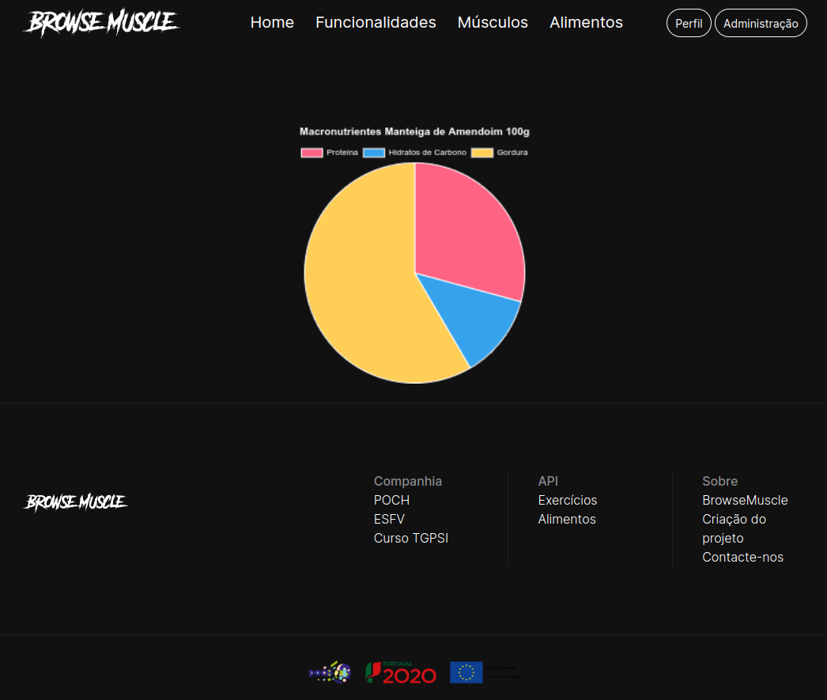Follow the Exercícios API footer link
The width and height of the screenshot is (827, 700).
(568, 501)
